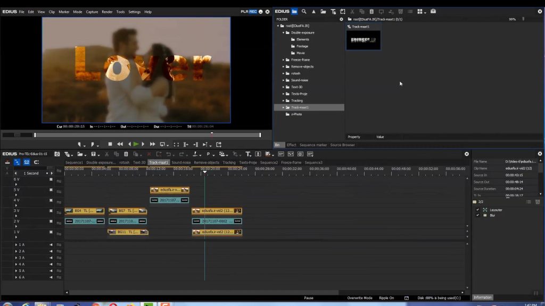Click the Set Out point icon

click(x=93, y=144)
